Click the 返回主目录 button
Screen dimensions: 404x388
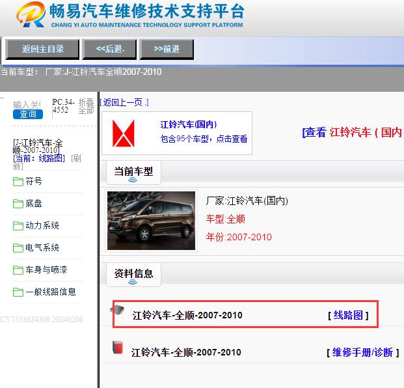coord(42,49)
